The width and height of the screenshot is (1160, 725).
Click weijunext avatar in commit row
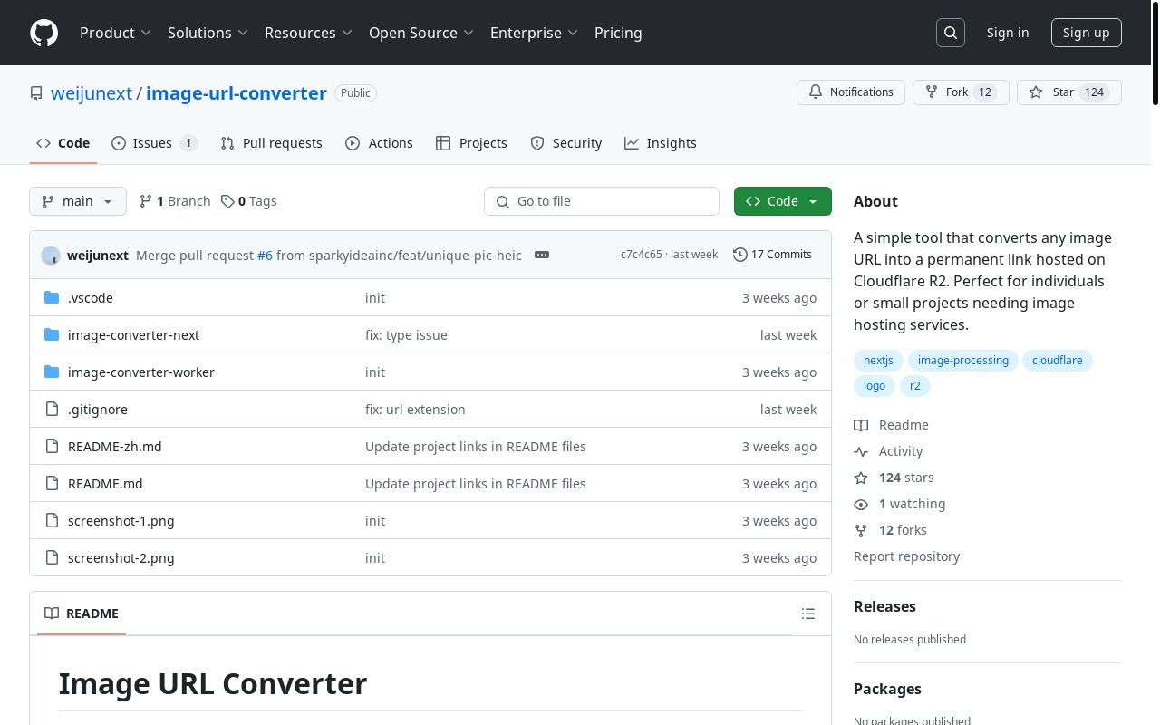[x=51, y=256]
